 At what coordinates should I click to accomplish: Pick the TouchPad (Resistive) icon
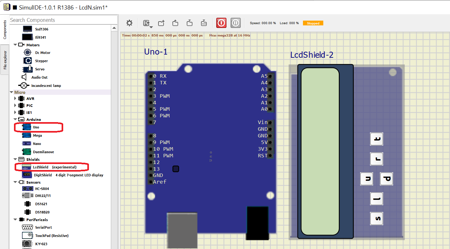click(x=28, y=235)
